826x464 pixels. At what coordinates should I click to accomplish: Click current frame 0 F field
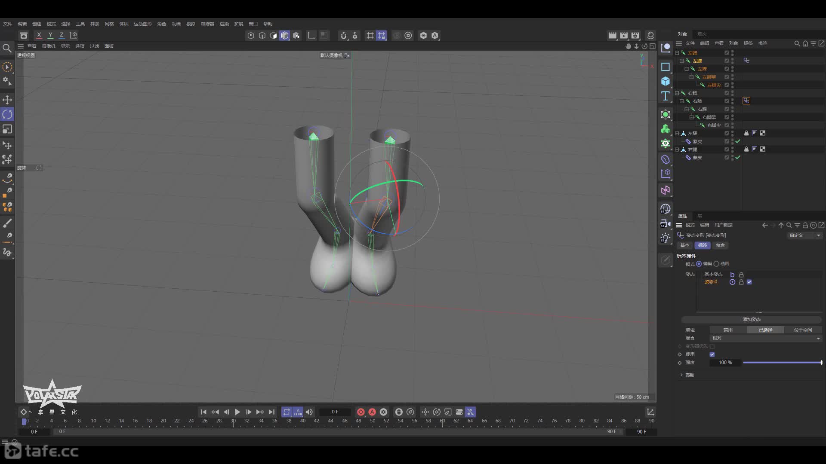(x=335, y=412)
